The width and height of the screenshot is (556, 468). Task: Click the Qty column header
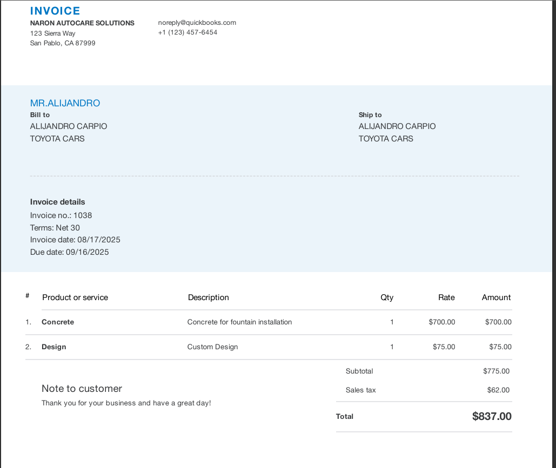click(387, 297)
